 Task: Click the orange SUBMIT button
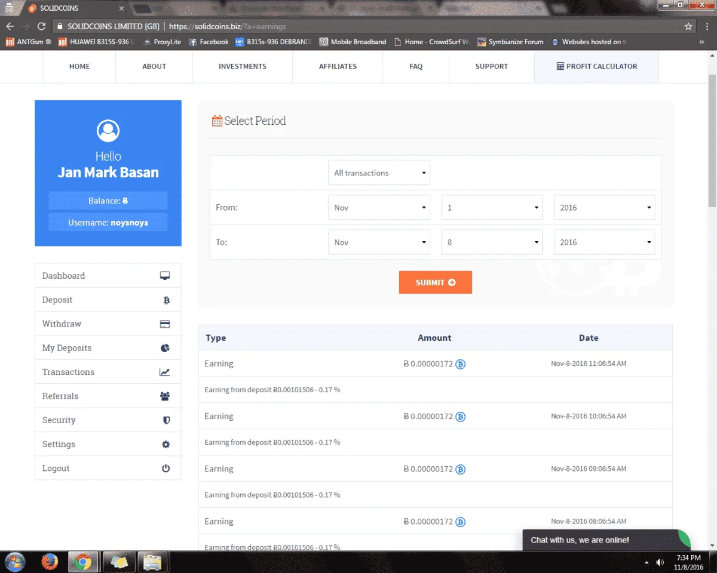(x=436, y=282)
